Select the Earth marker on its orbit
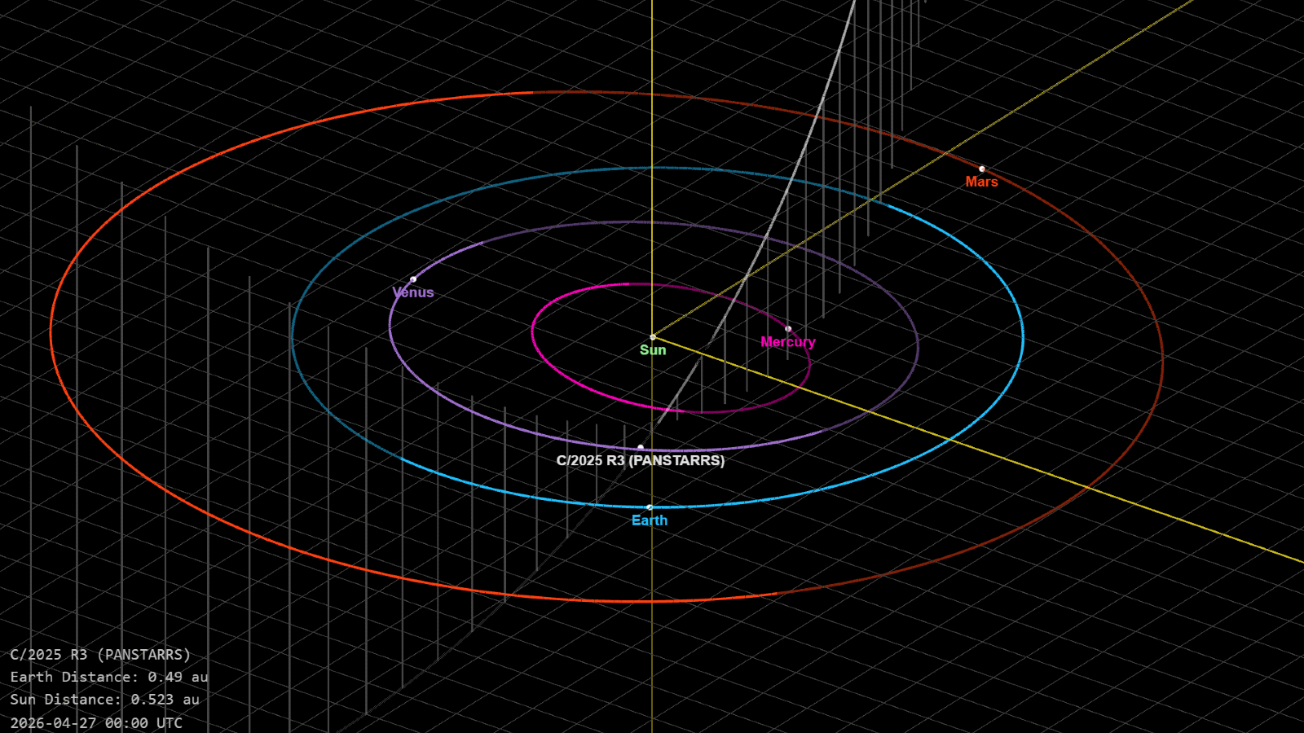Image resolution: width=1304 pixels, height=733 pixels. coord(650,507)
